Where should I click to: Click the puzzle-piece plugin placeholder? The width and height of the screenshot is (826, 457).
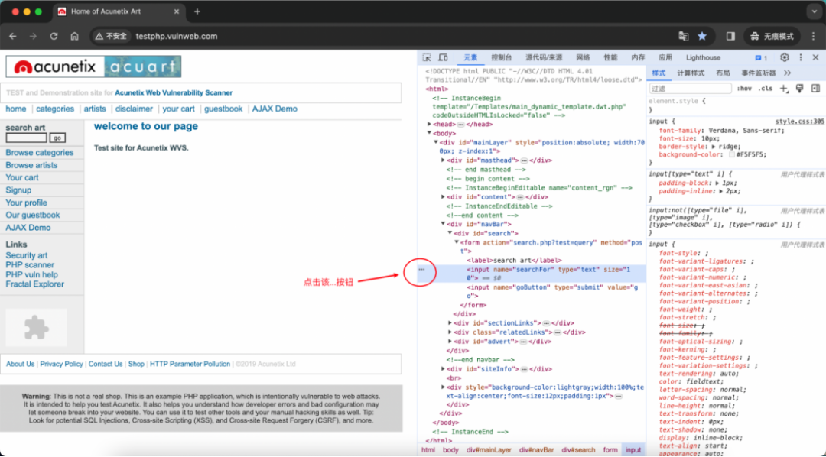tap(37, 327)
